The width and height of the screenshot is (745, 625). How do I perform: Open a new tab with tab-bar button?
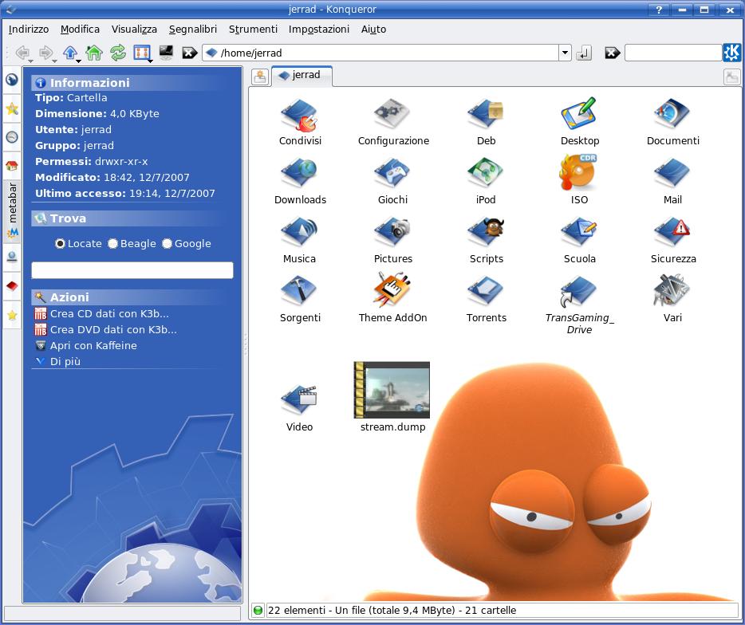click(x=260, y=77)
